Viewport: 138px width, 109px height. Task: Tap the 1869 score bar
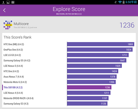click(101, 44)
